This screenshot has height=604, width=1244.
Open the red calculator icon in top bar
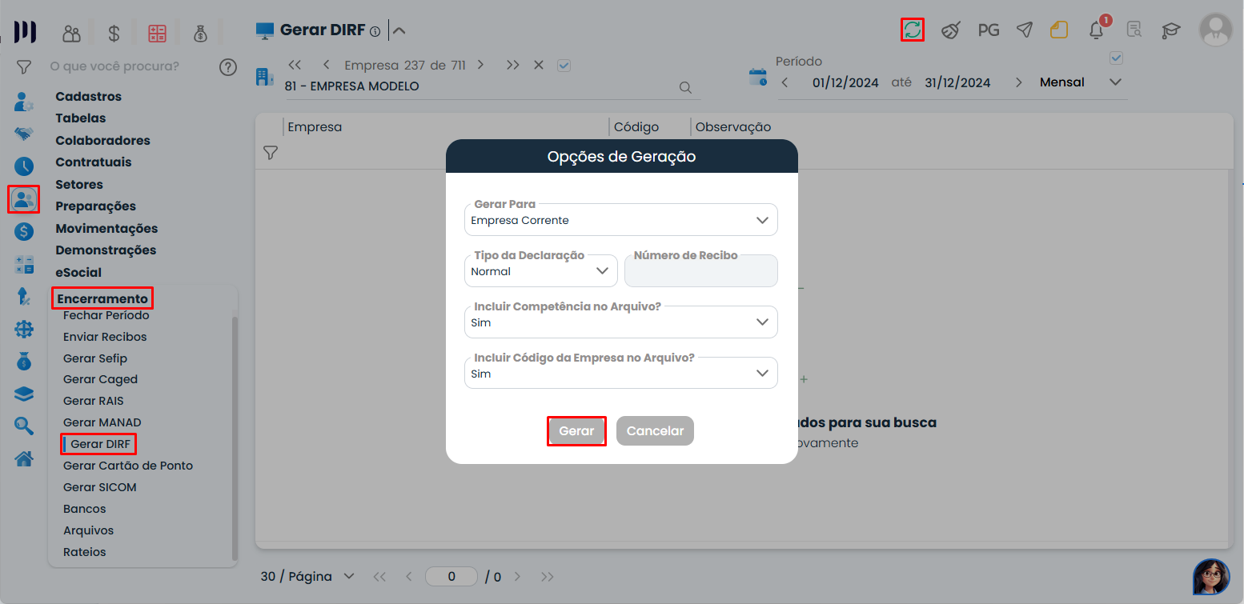coord(157,33)
